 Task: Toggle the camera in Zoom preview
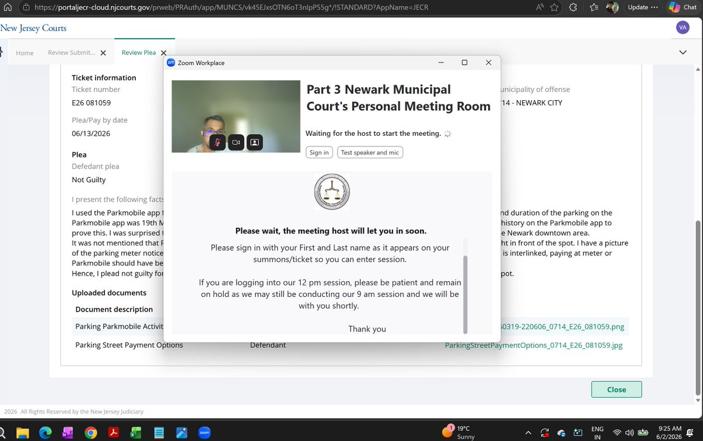(236, 142)
